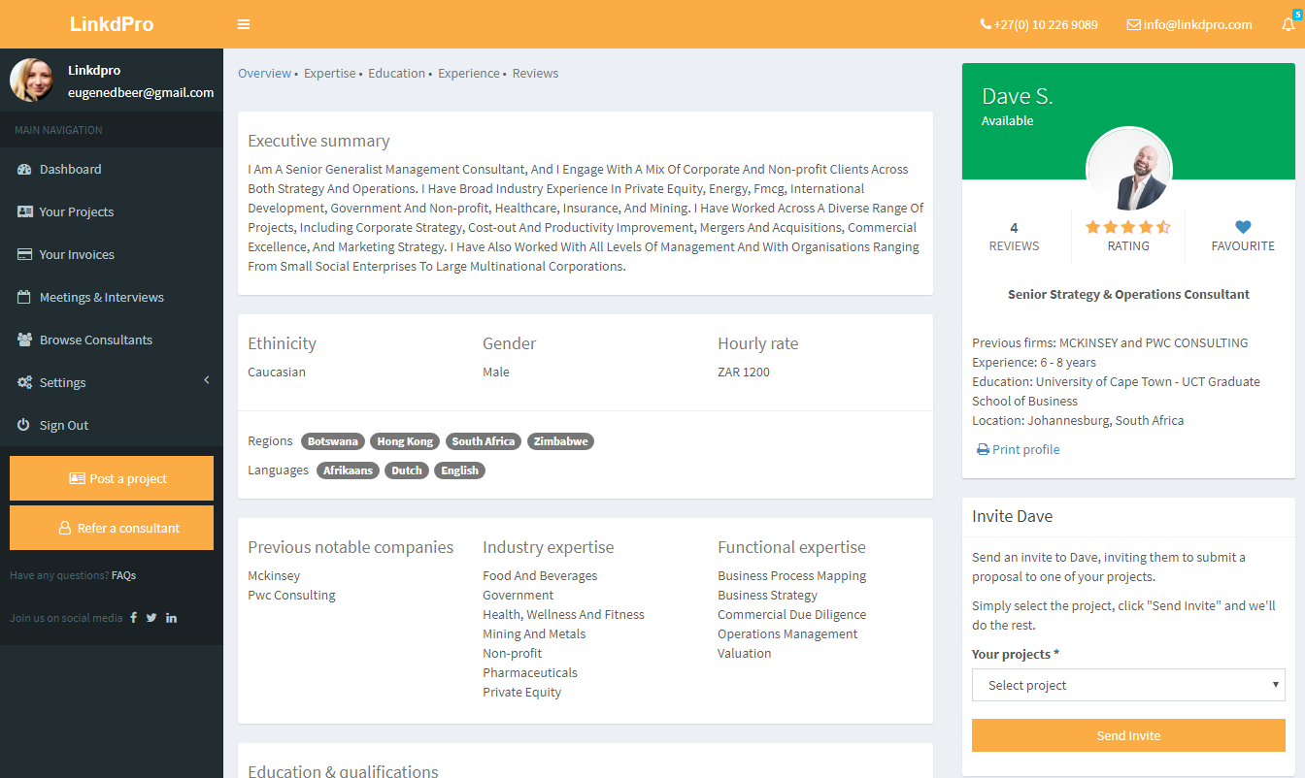Click 'Private Equity' industry expertise entry
This screenshot has height=778, width=1305.
click(x=521, y=693)
